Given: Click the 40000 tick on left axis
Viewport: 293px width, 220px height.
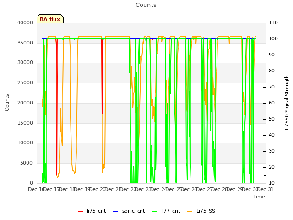Looking at the screenshot, I should tap(25, 22).
